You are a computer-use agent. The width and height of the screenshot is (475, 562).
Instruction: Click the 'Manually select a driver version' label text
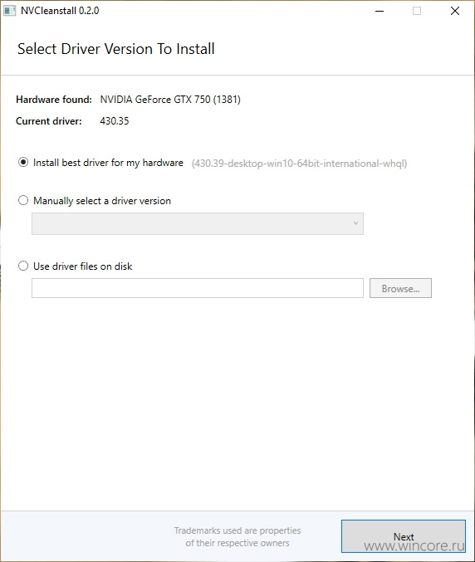click(102, 201)
